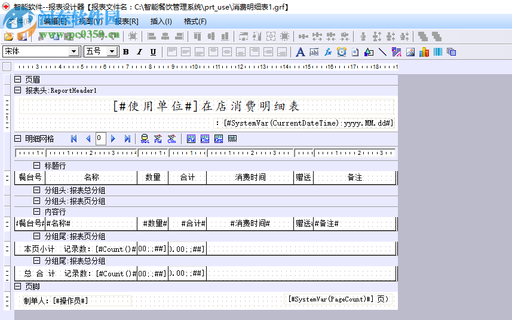Open the 报表[R] menu
This screenshot has width=512, height=320.
point(127,22)
